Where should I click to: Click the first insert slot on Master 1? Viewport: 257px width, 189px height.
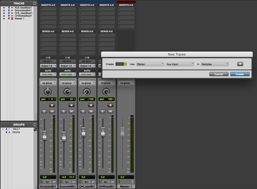tap(126, 9)
